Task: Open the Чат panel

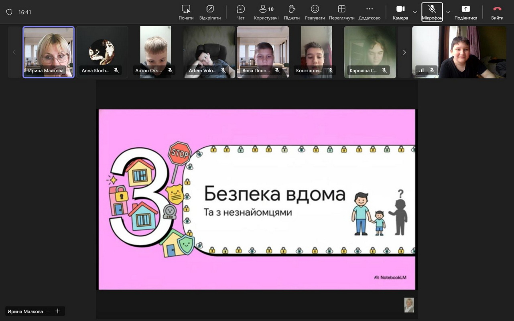Action: pyautogui.click(x=241, y=12)
